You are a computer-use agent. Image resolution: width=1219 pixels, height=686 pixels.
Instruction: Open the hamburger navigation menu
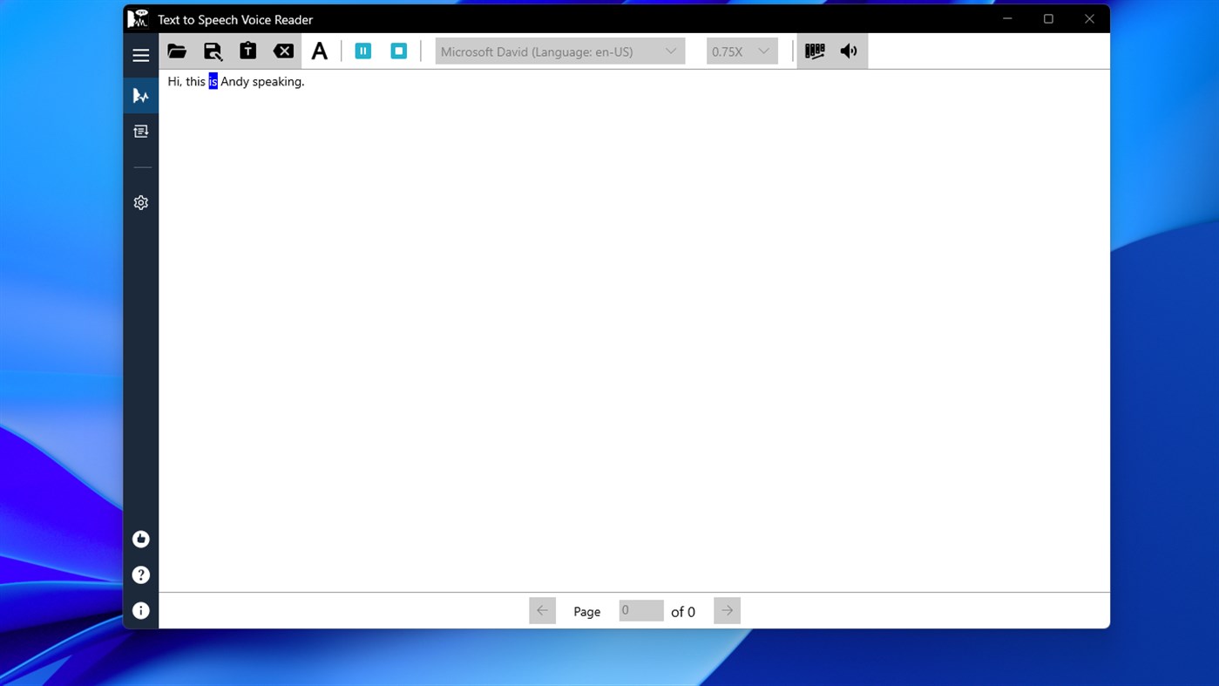click(x=140, y=55)
